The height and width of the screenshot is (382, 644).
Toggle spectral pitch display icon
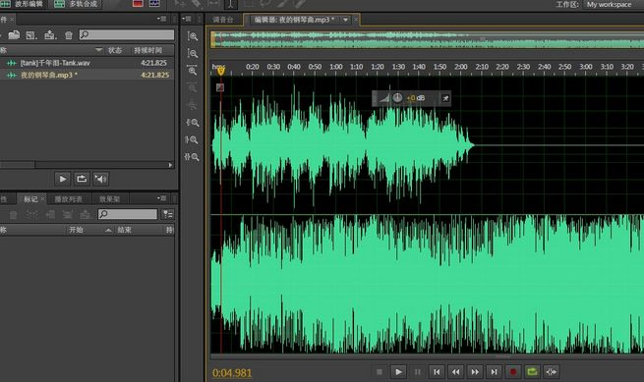pyautogui.click(x=154, y=4)
